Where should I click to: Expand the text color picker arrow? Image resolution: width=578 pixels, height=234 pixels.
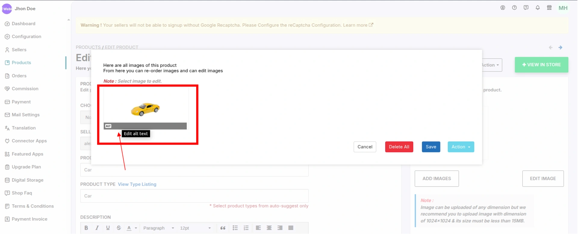click(x=136, y=228)
